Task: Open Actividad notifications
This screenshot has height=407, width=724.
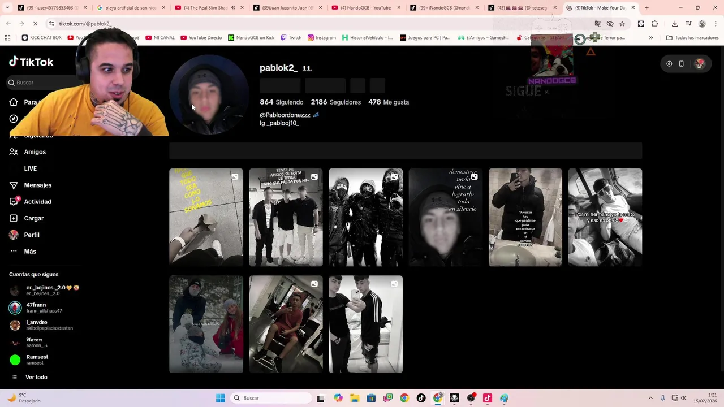Action: tap(31, 202)
